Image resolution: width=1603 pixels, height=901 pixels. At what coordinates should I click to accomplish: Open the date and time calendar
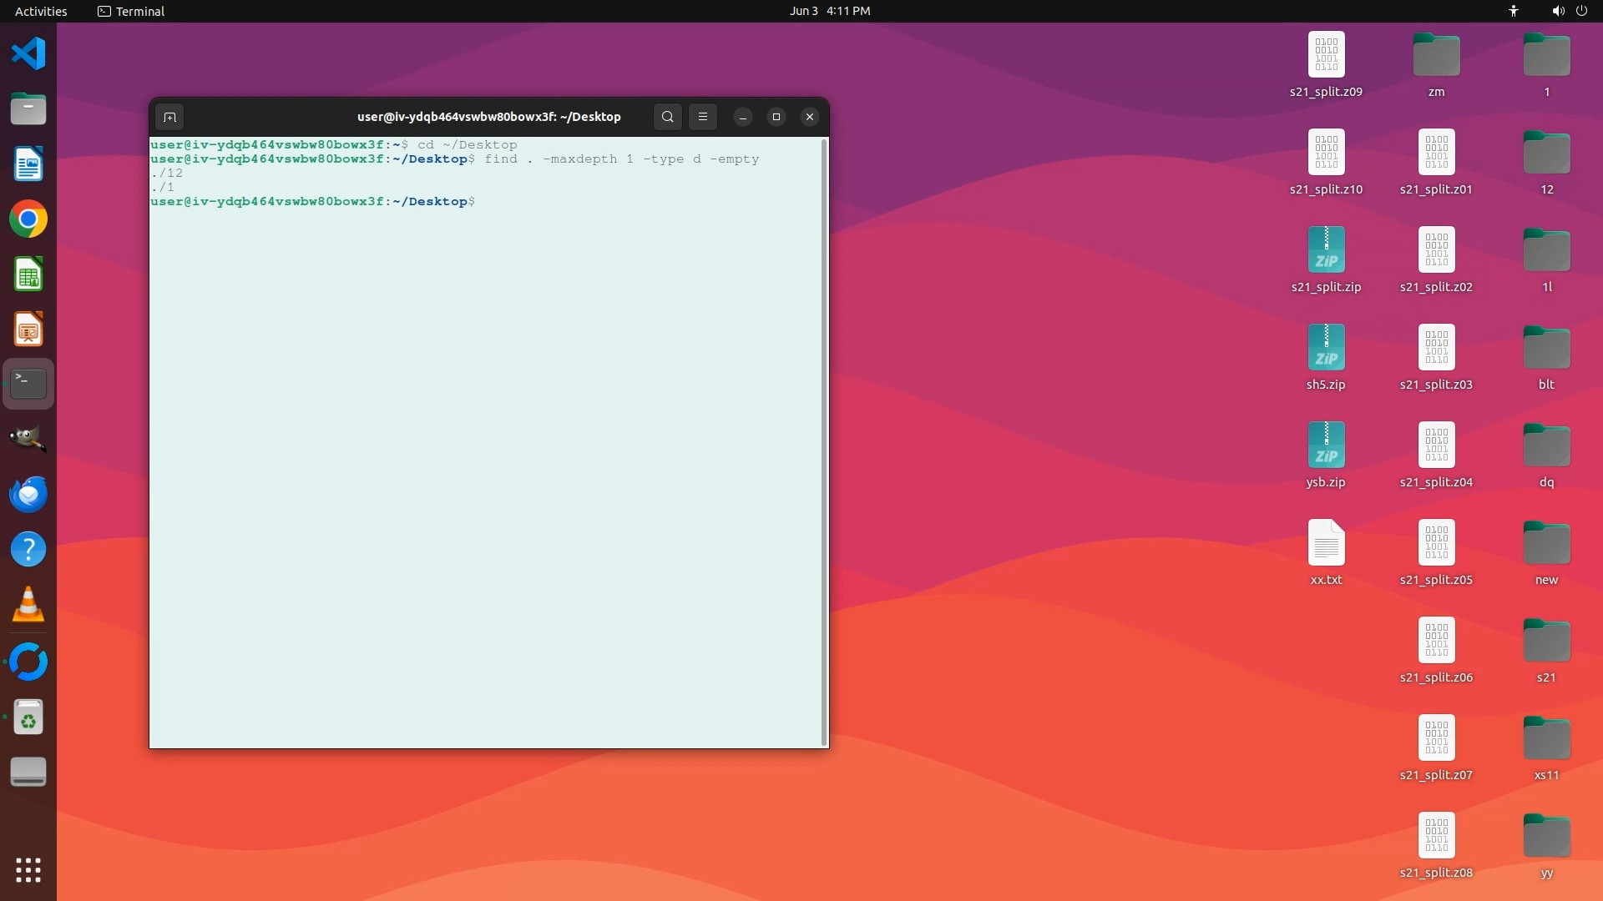point(829,11)
